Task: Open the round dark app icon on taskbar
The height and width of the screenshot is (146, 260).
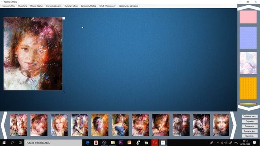Action: (104, 143)
